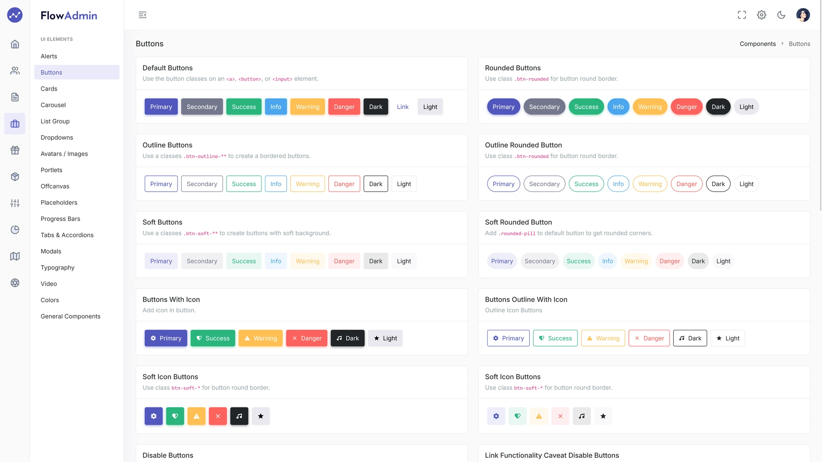Open Modals menu item
The image size is (822, 462).
point(77,251)
